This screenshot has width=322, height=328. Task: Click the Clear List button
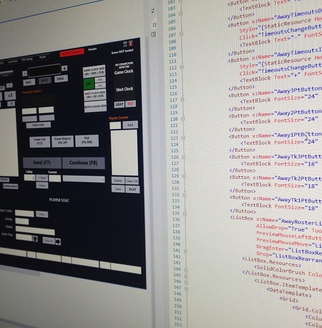point(132,181)
